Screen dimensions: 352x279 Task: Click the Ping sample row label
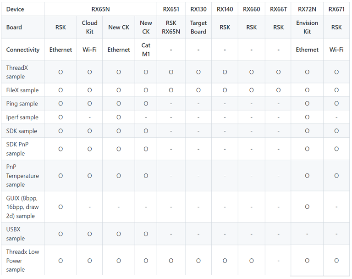[22, 104]
